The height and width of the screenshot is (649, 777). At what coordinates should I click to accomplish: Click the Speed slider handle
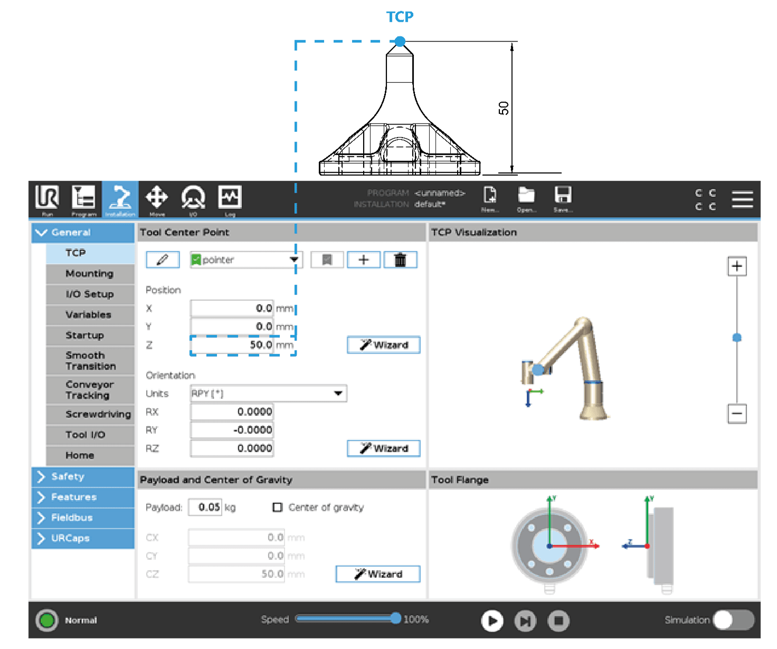[395, 619]
